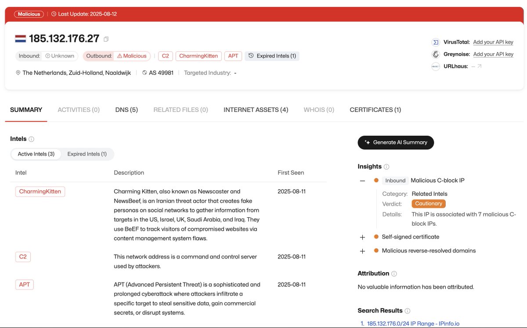Viewport: 527px width, 328px height.
Task: Expand the Self-signed certificate insight
Action: (x=362, y=237)
